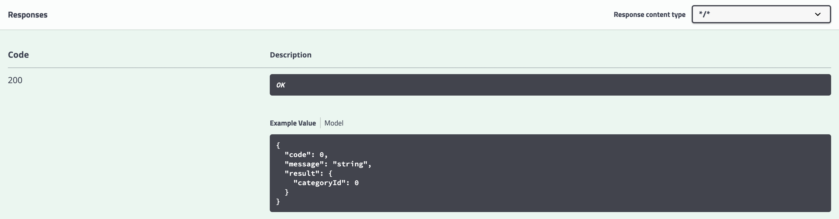Switch to the Model tab

334,123
